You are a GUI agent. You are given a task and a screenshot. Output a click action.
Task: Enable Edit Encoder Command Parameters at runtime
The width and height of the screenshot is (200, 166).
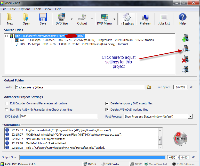coord(6,103)
